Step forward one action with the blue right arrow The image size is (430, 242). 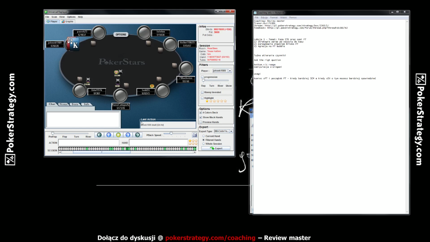[x=128, y=135]
